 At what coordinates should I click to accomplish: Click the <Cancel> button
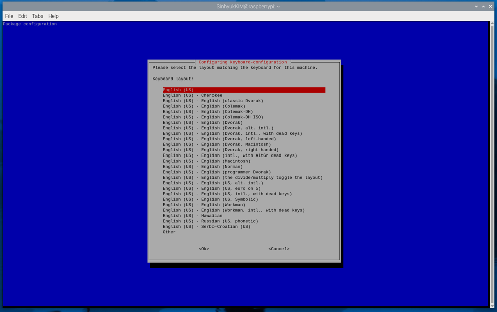279,249
